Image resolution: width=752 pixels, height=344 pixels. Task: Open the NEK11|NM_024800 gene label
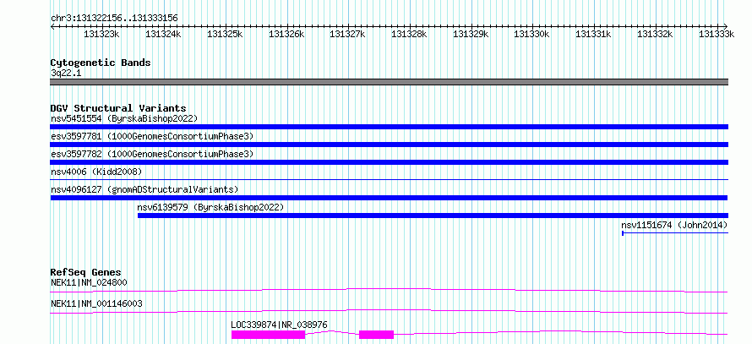coord(89,282)
